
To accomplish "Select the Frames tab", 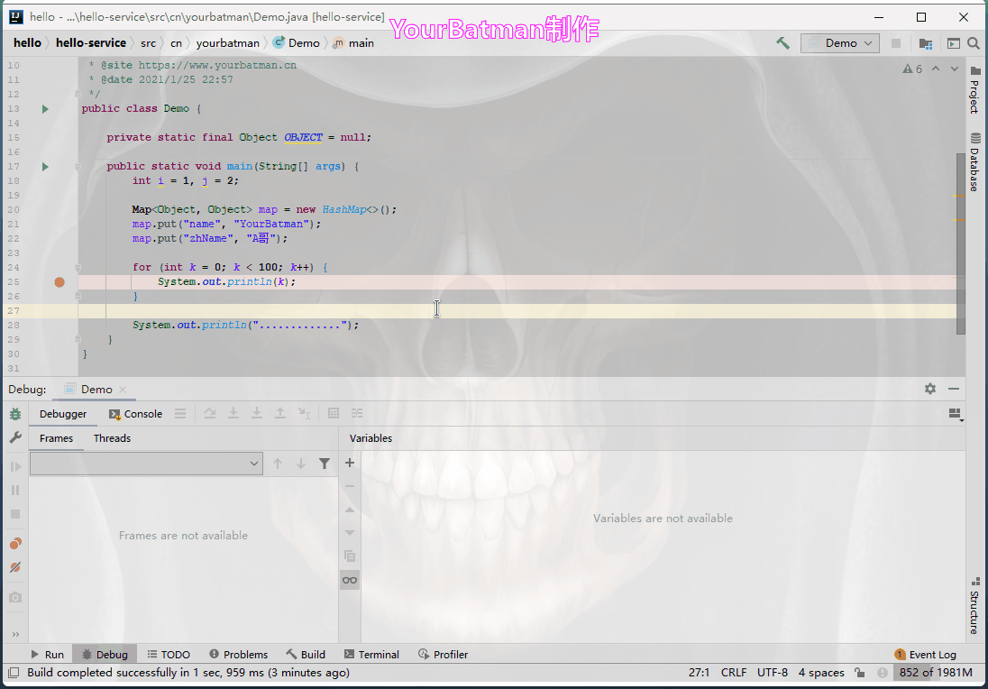I will pyautogui.click(x=56, y=438).
